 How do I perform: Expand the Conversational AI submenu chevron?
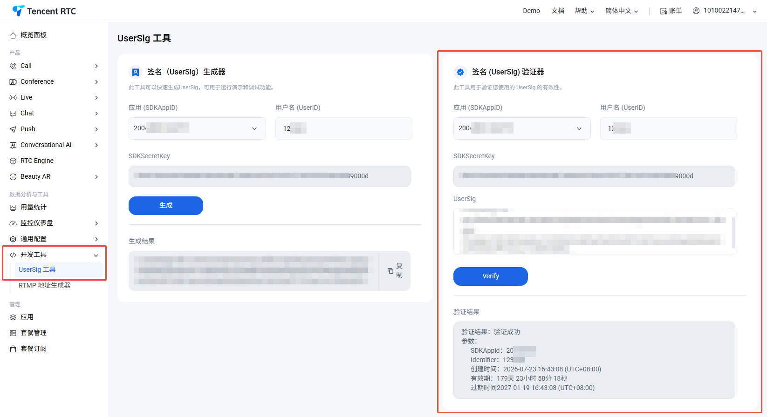tap(96, 145)
